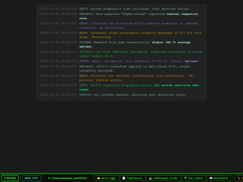Click the laptop icon on cephalopod_slide/
243x182 pixels.
click(x=150, y=178)
